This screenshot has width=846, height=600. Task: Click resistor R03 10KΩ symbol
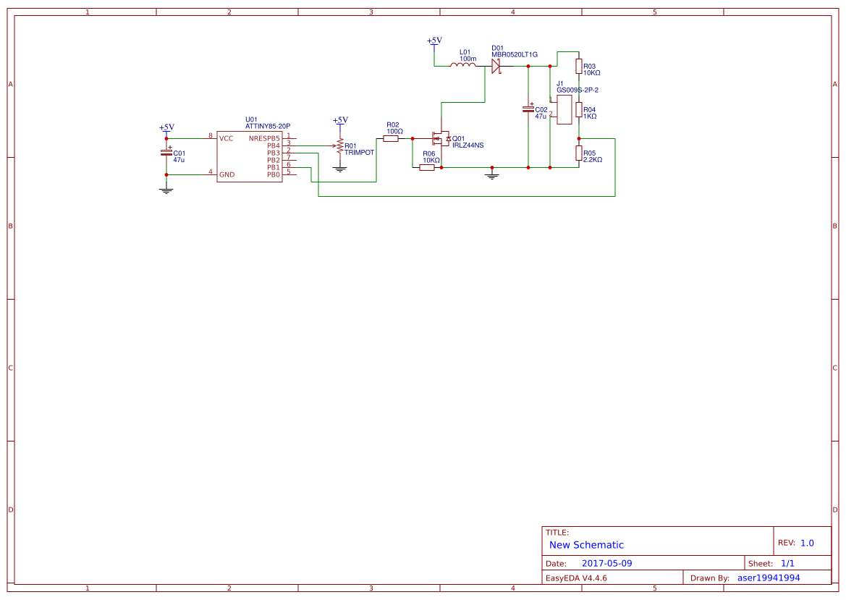[578, 67]
